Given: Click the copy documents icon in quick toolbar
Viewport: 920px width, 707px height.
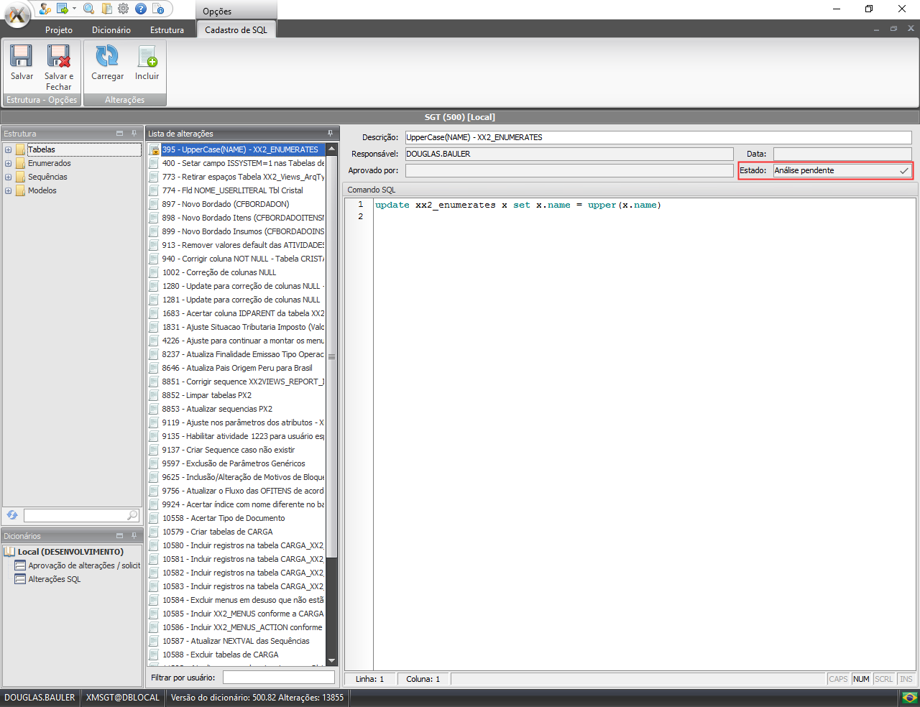Looking at the screenshot, I should coord(106,9).
